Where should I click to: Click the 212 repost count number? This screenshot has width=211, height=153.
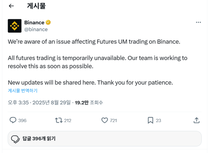click(x=68, y=120)
